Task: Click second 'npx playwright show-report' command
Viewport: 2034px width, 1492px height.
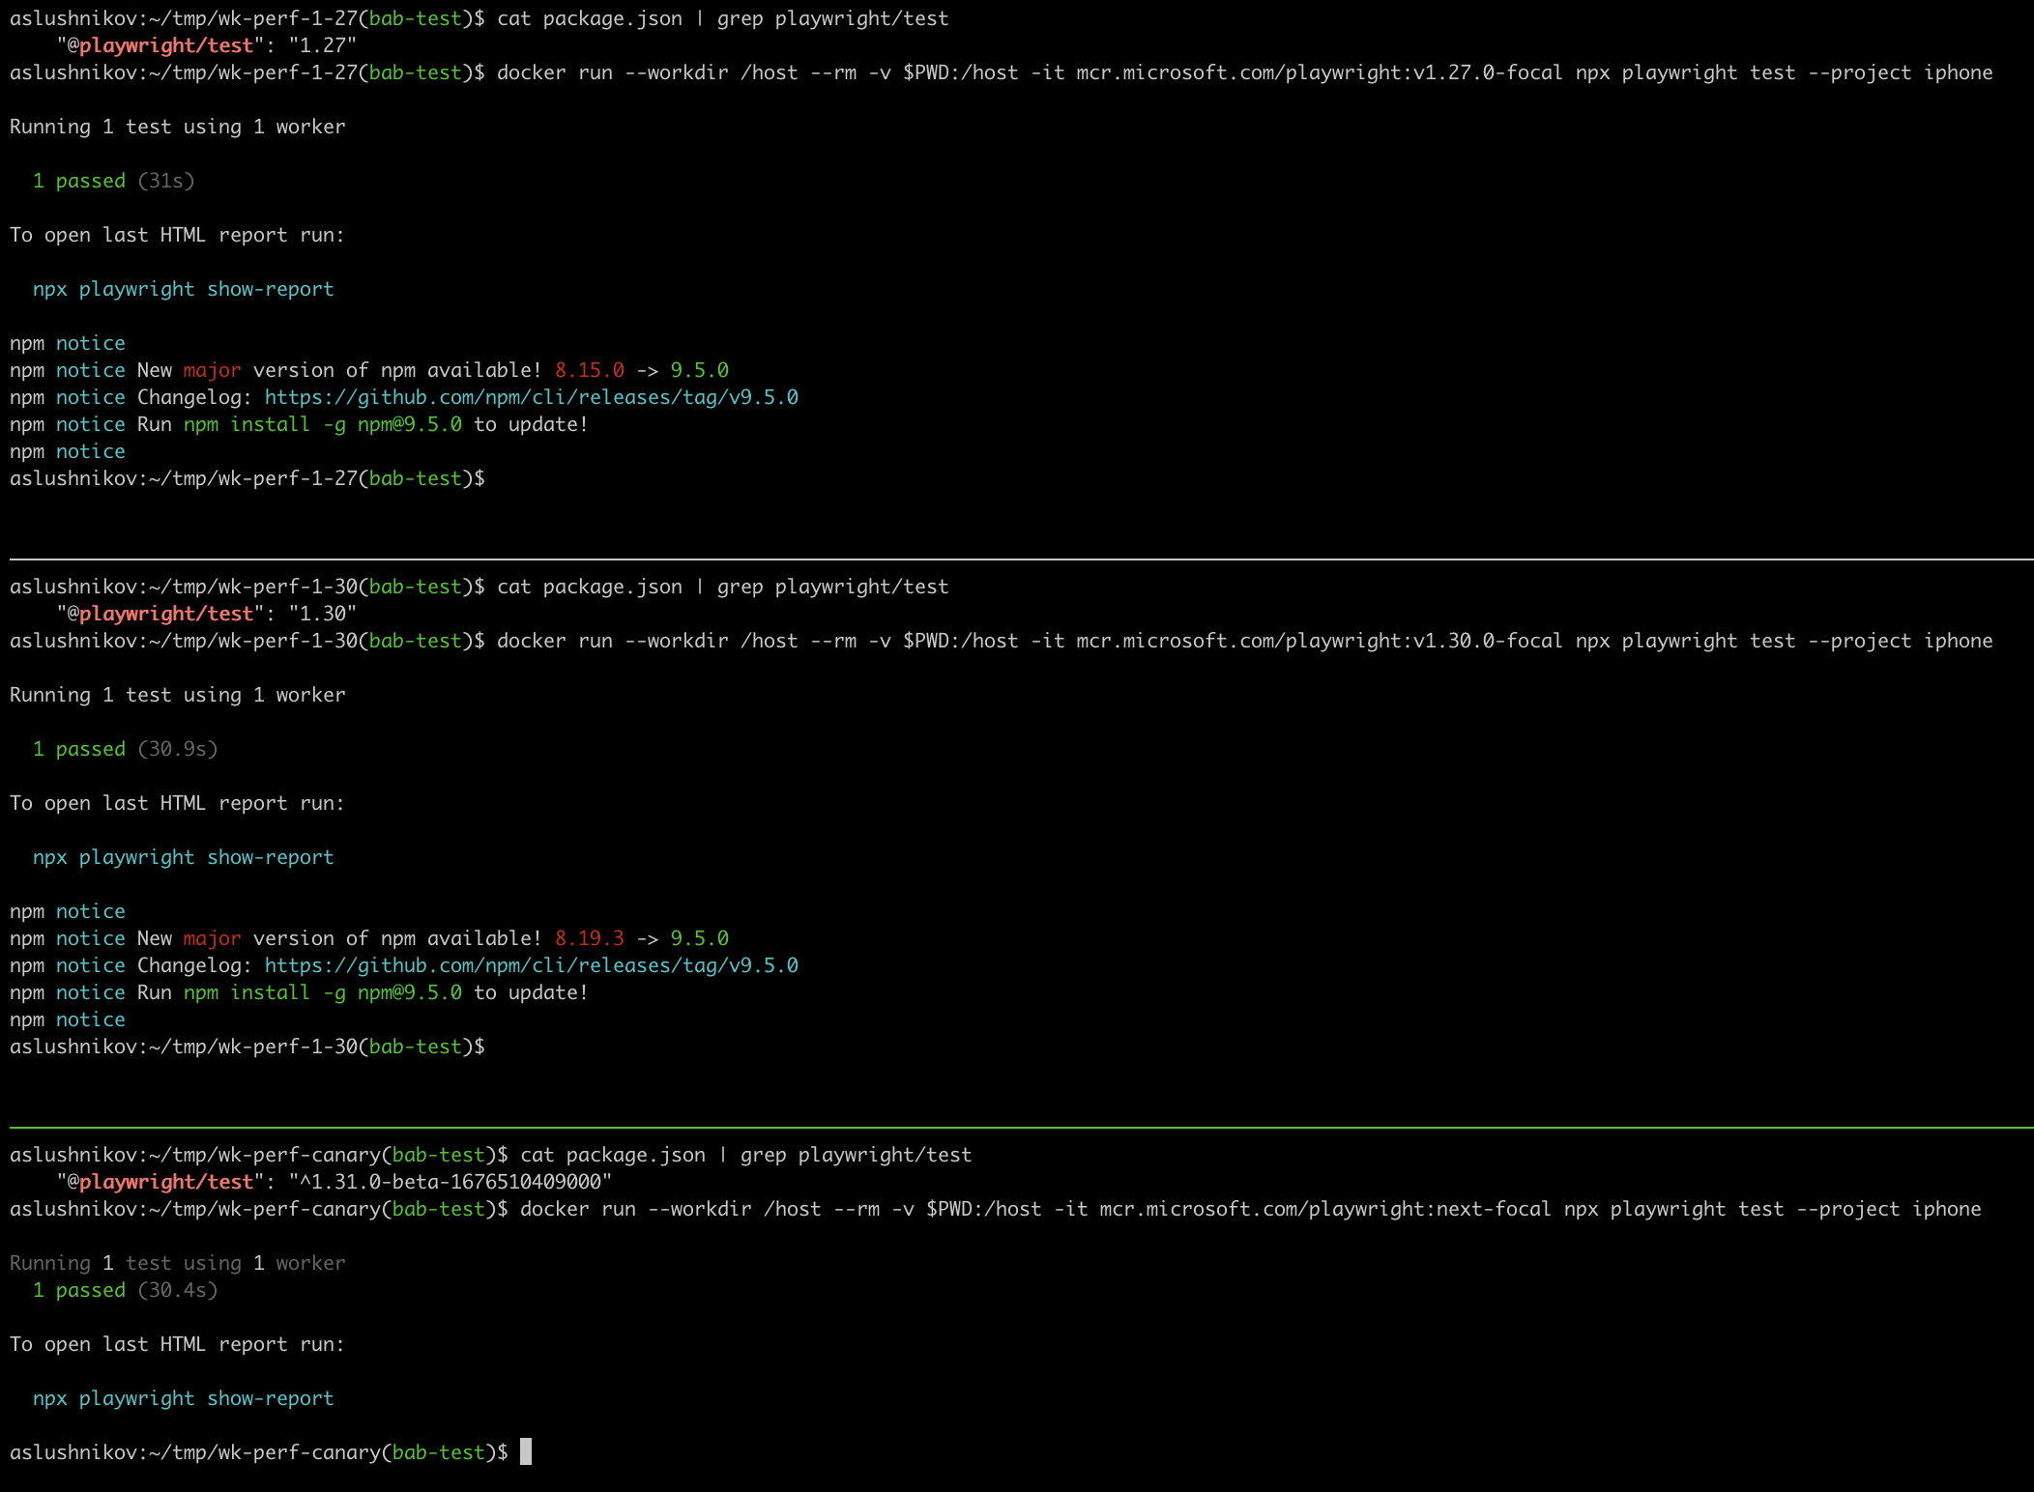Action: pos(183,857)
